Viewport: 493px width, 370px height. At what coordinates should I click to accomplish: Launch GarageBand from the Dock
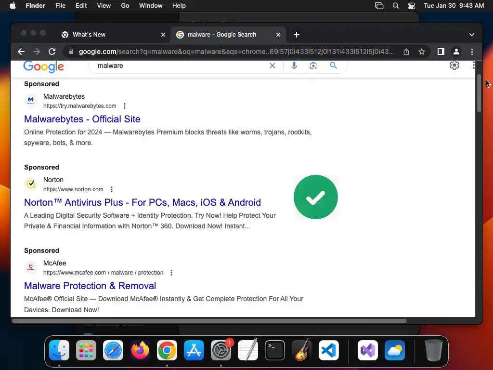(302, 350)
